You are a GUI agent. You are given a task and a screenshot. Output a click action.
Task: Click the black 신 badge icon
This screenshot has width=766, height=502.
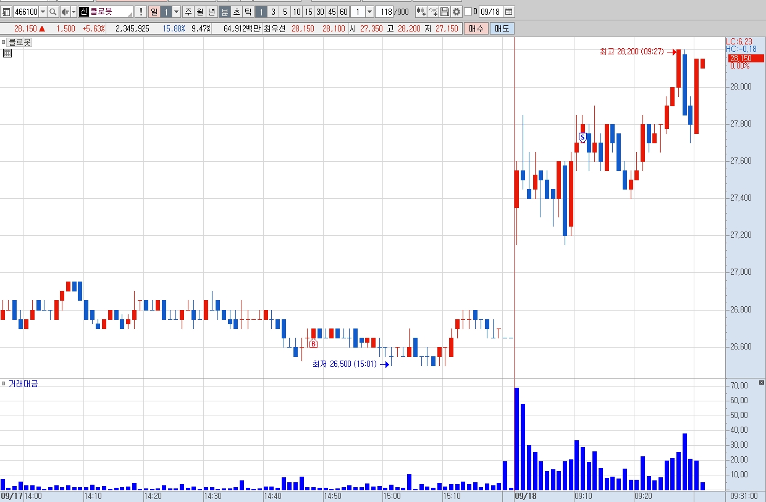(x=83, y=12)
